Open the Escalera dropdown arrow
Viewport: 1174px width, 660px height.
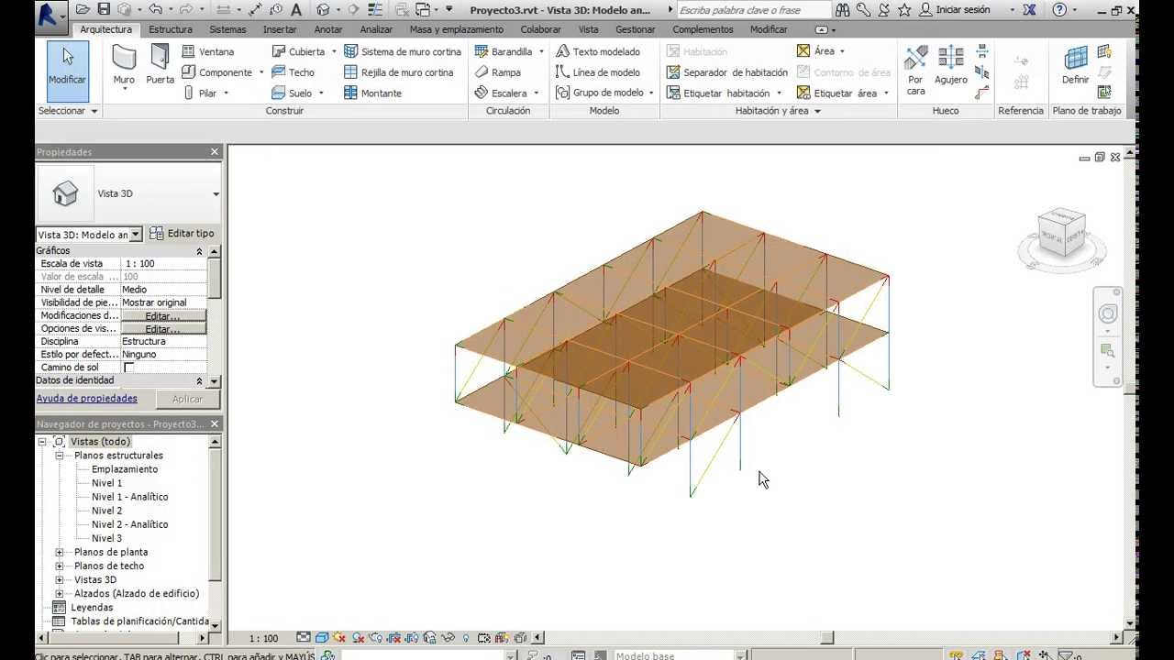point(536,93)
